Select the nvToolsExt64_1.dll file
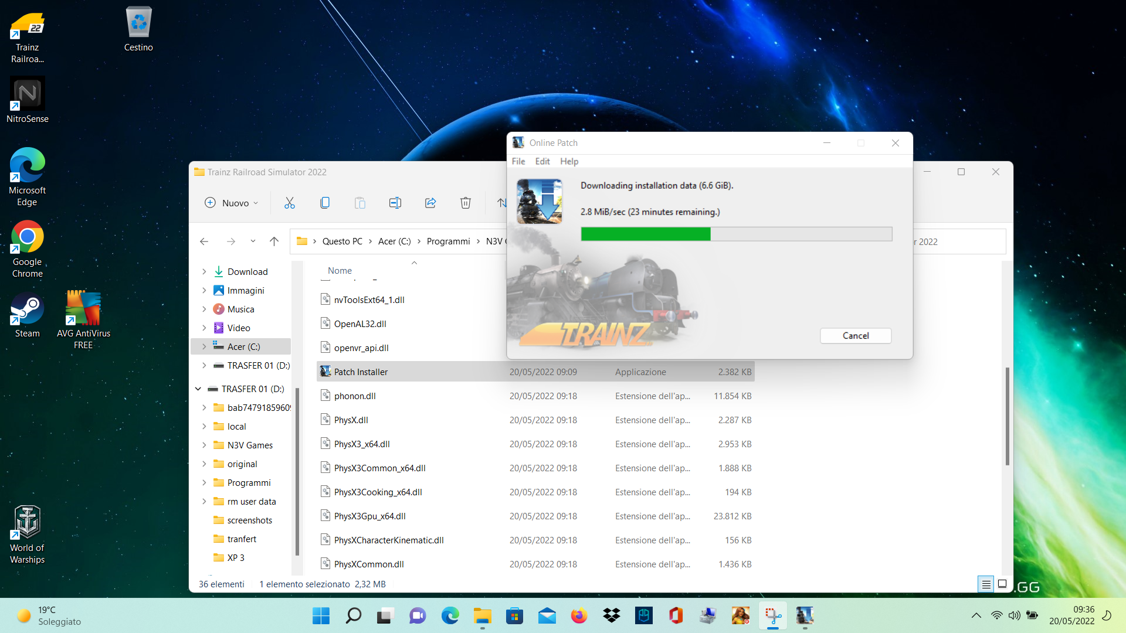Image resolution: width=1126 pixels, height=633 pixels. pyautogui.click(x=369, y=300)
